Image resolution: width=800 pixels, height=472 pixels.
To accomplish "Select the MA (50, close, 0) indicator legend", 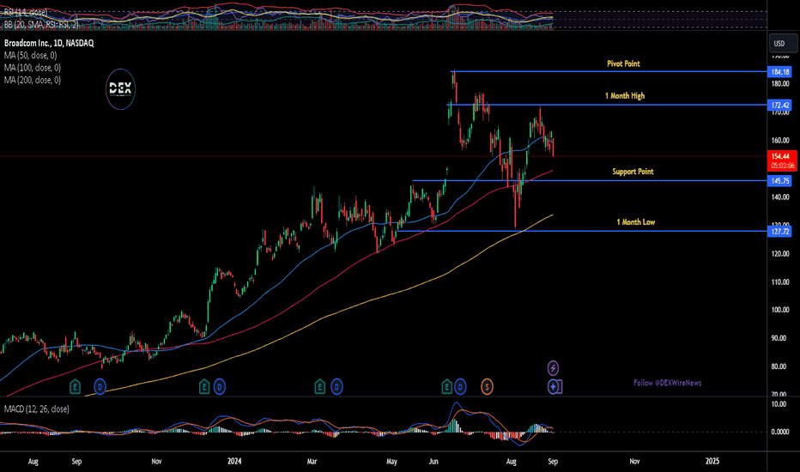I will pyautogui.click(x=31, y=55).
